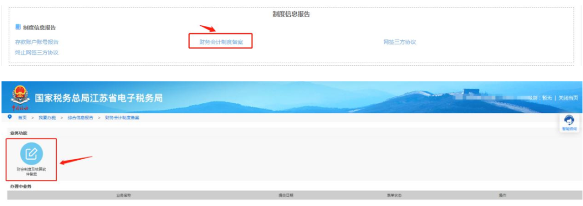Click the 制度信息报告 section book icon
The image size is (583, 206).
[x=18, y=27]
